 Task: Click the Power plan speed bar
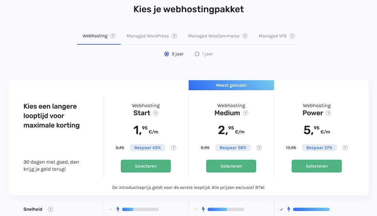click(311, 209)
